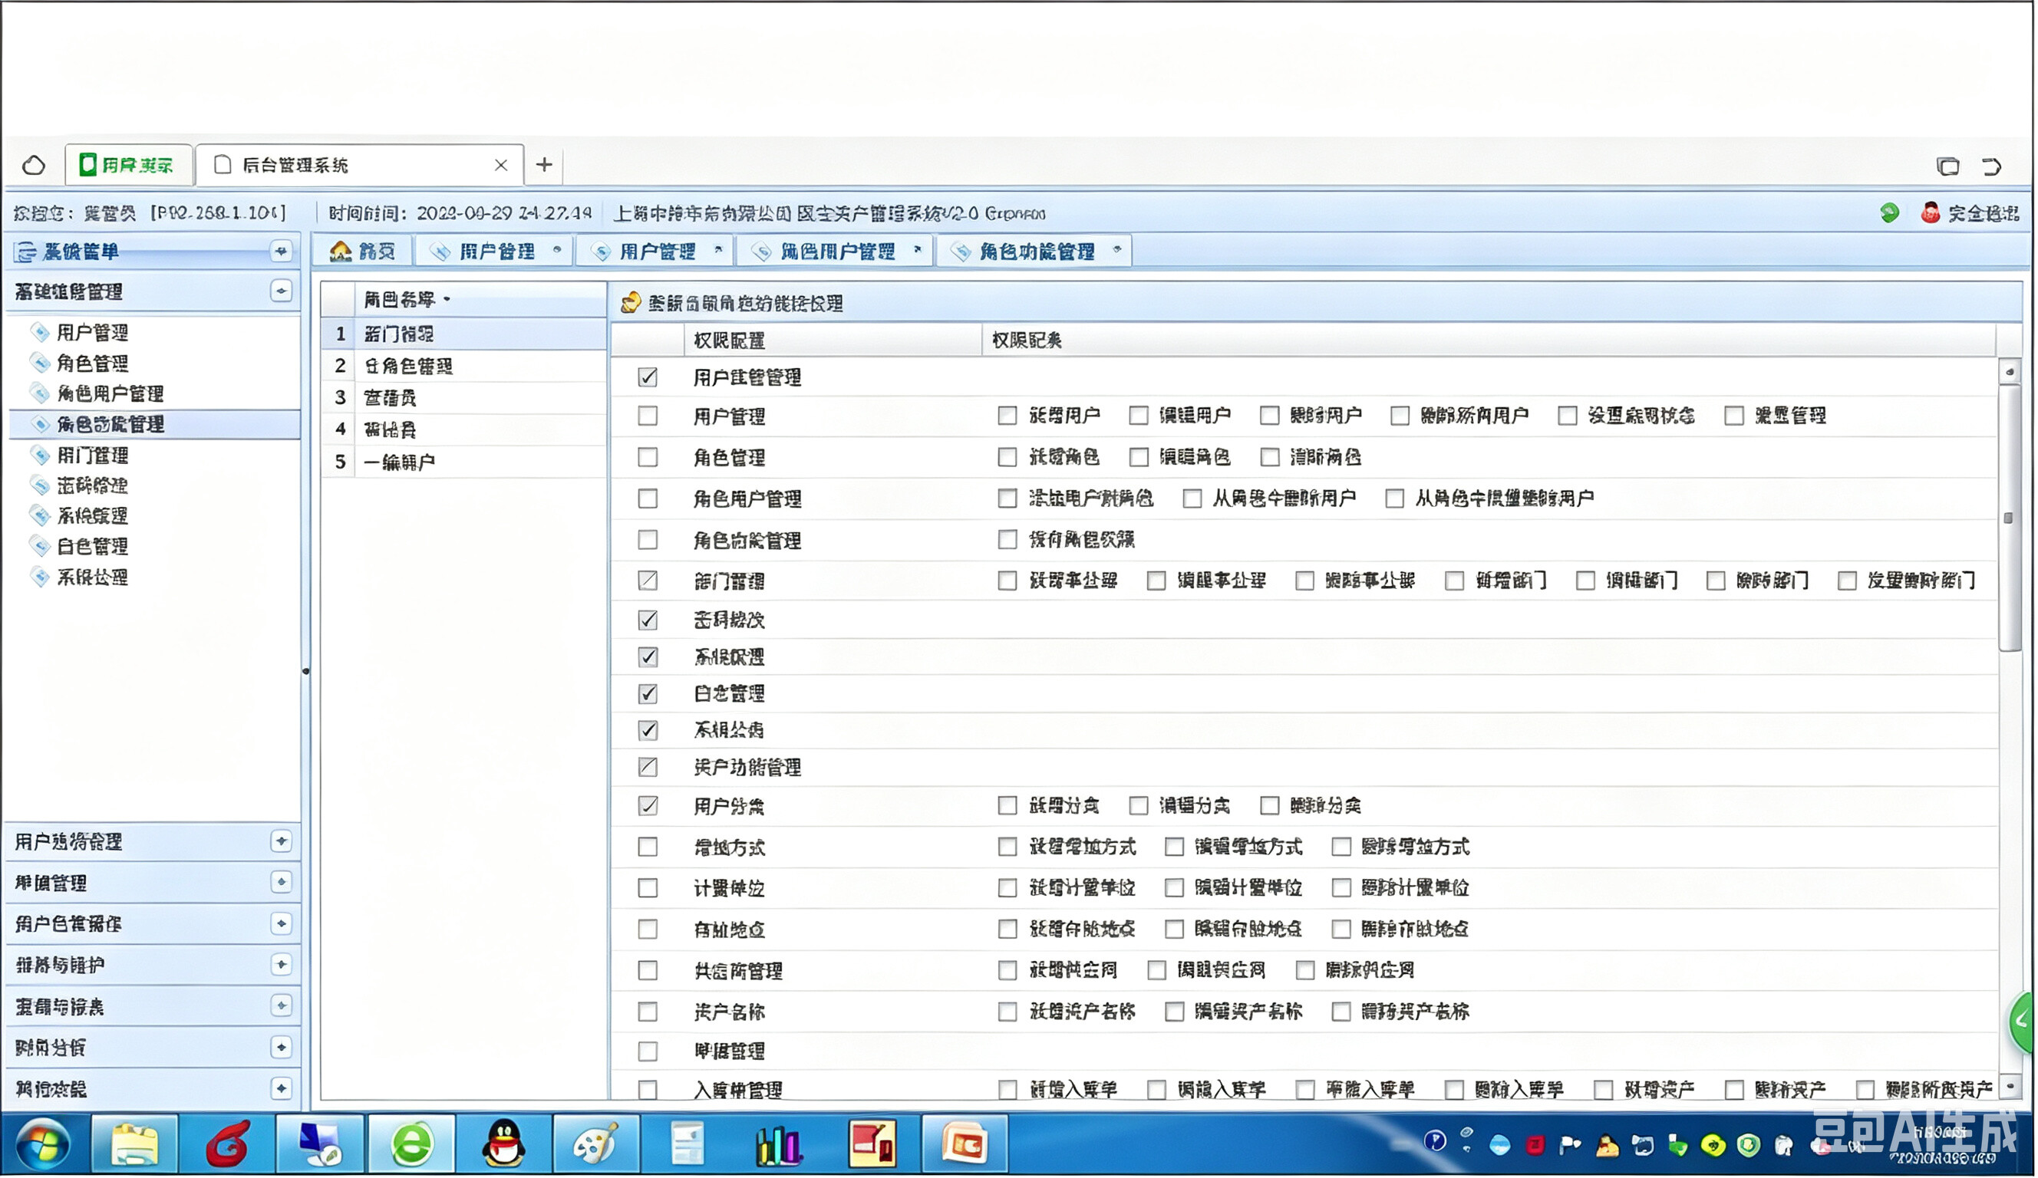Click the red swirl app on taskbar
This screenshot has width=2038, height=1178.
227,1144
